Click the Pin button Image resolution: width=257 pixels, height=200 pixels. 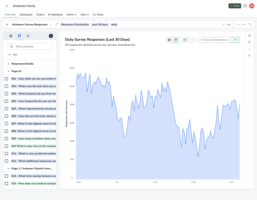pyautogui.click(x=235, y=40)
